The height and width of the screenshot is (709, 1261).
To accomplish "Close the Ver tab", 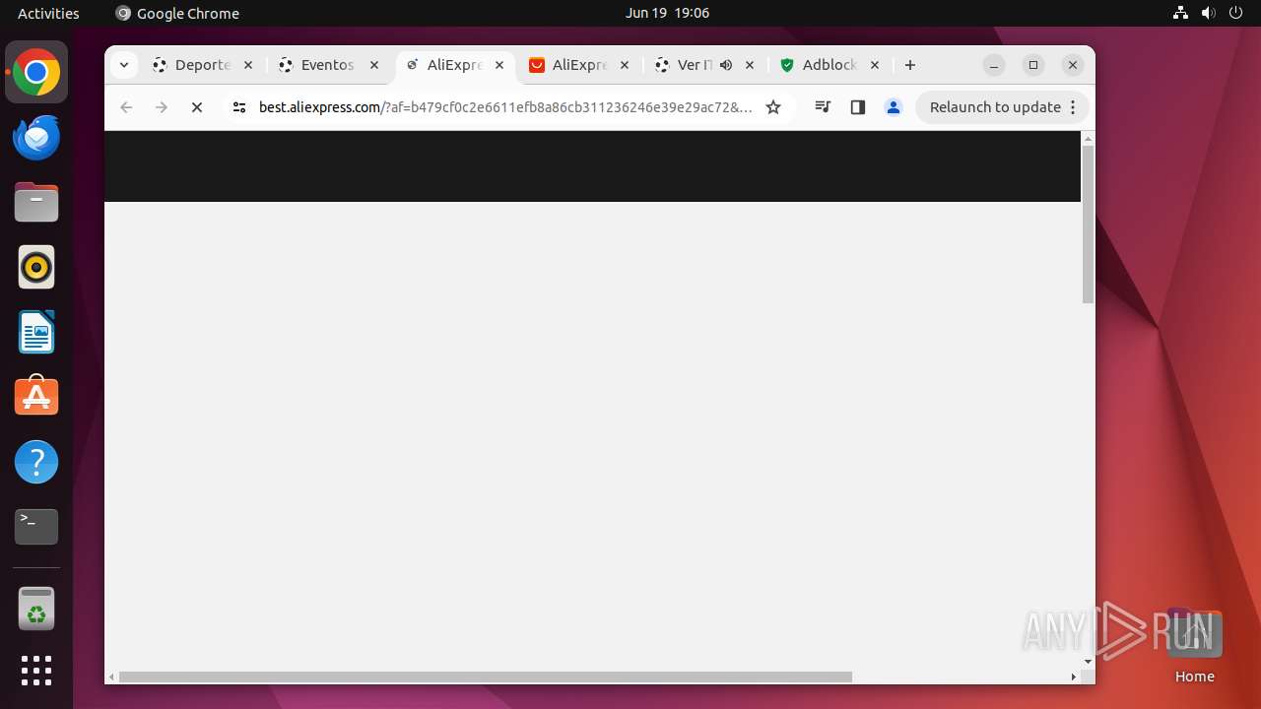I will 750,65.
